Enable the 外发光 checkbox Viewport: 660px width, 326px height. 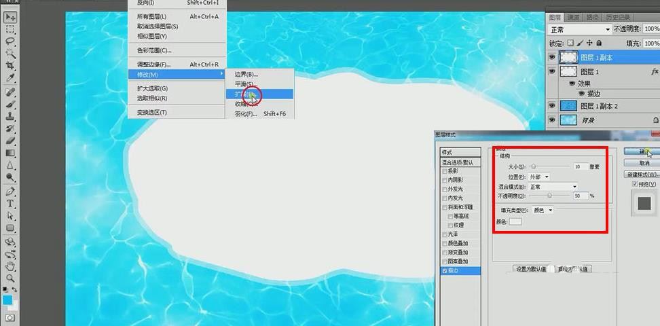click(x=445, y=189)
